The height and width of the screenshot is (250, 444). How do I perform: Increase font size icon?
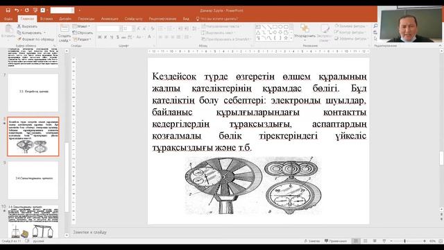(x=139, y=28)
